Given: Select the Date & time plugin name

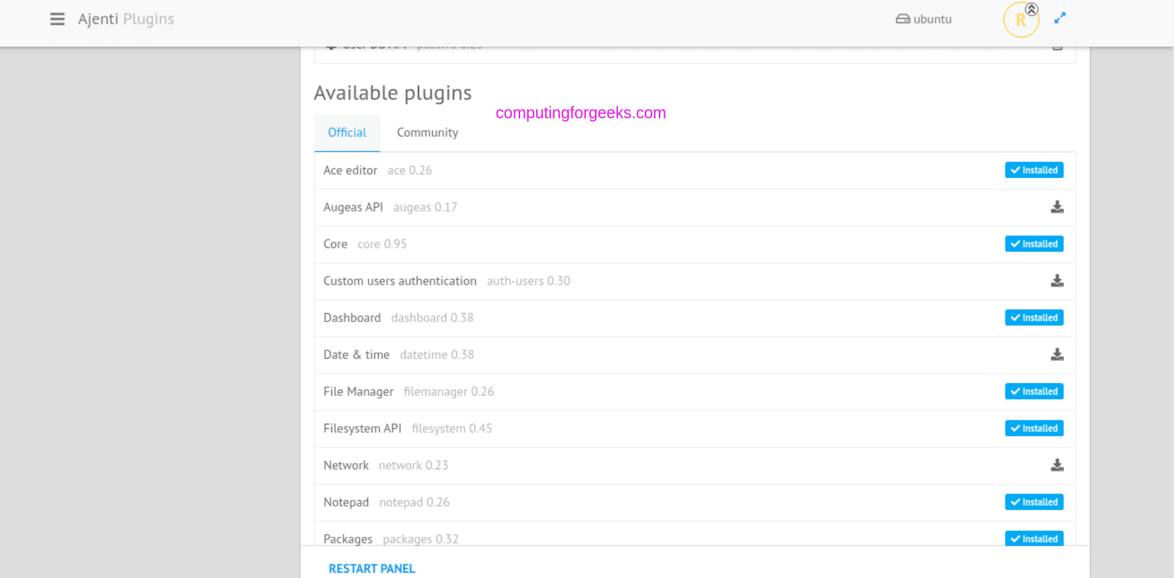Looking at the screenshot, I should 356,355.
